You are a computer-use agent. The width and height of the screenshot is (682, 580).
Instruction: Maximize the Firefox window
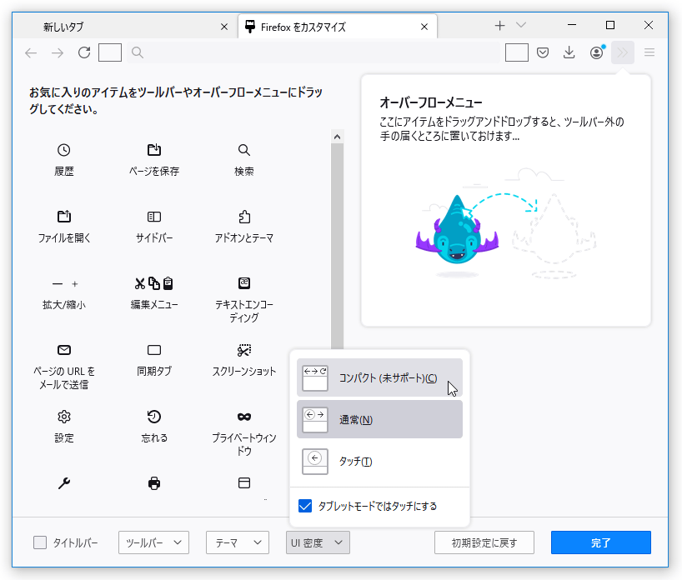610,25
